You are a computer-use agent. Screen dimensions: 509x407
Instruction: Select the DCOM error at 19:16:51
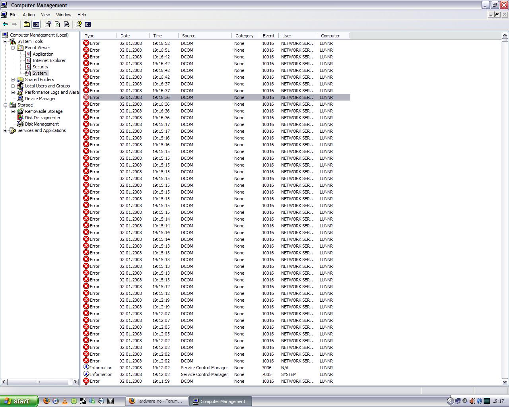[216, 50]
